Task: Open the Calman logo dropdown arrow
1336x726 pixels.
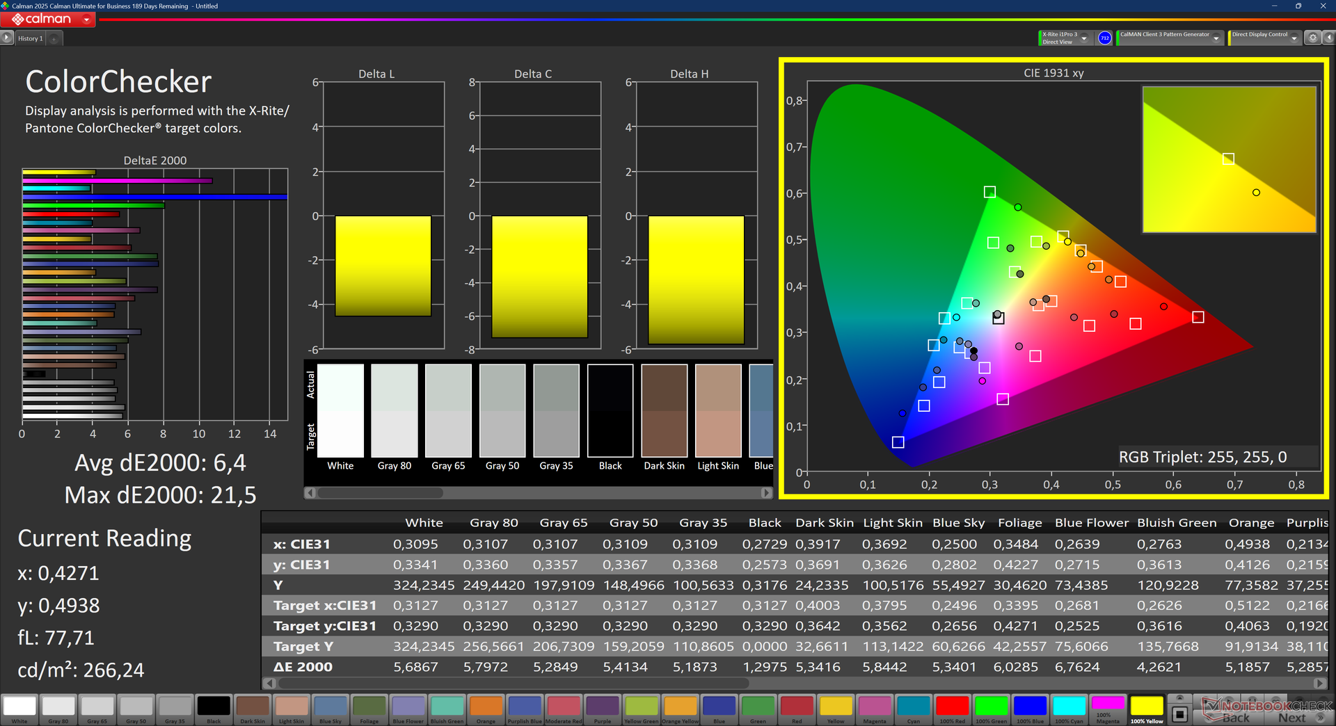Action: 86,19
